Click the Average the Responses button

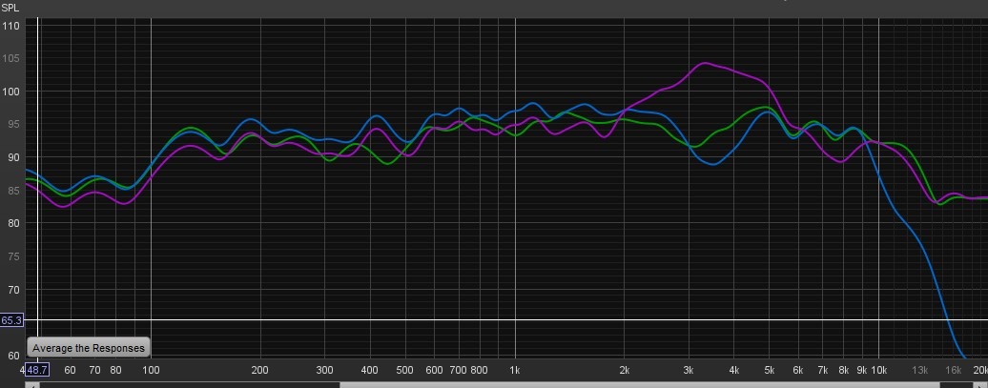(x=88, y=348)
